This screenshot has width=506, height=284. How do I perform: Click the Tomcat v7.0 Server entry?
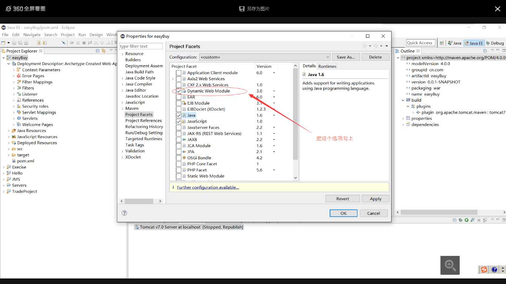click(189, 227)
